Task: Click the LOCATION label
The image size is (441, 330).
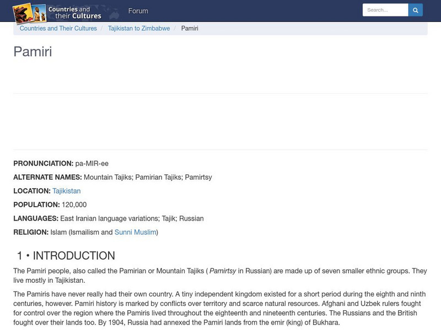Action: click(32, 191)
